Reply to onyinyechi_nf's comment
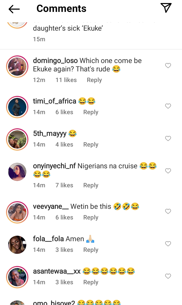Screen dimensions: 182x305 pos(91,185)
